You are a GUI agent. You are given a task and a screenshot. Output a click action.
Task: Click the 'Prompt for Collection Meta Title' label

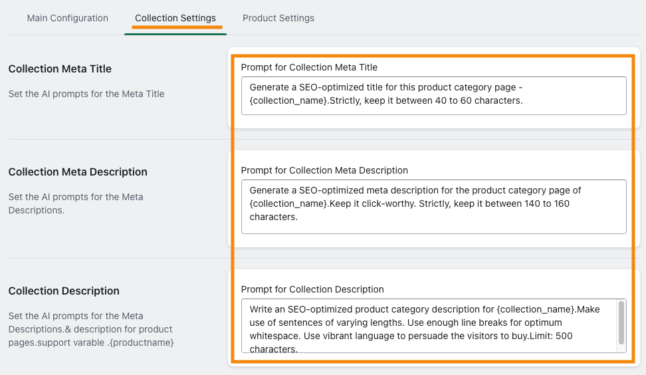309,67
